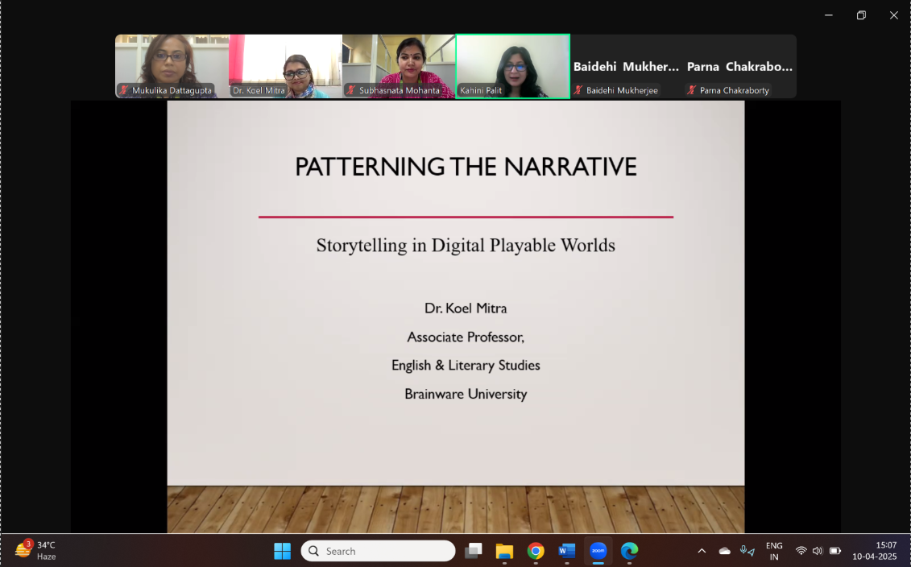Expand the hidden system tray icons chevron

pos(702,551)
